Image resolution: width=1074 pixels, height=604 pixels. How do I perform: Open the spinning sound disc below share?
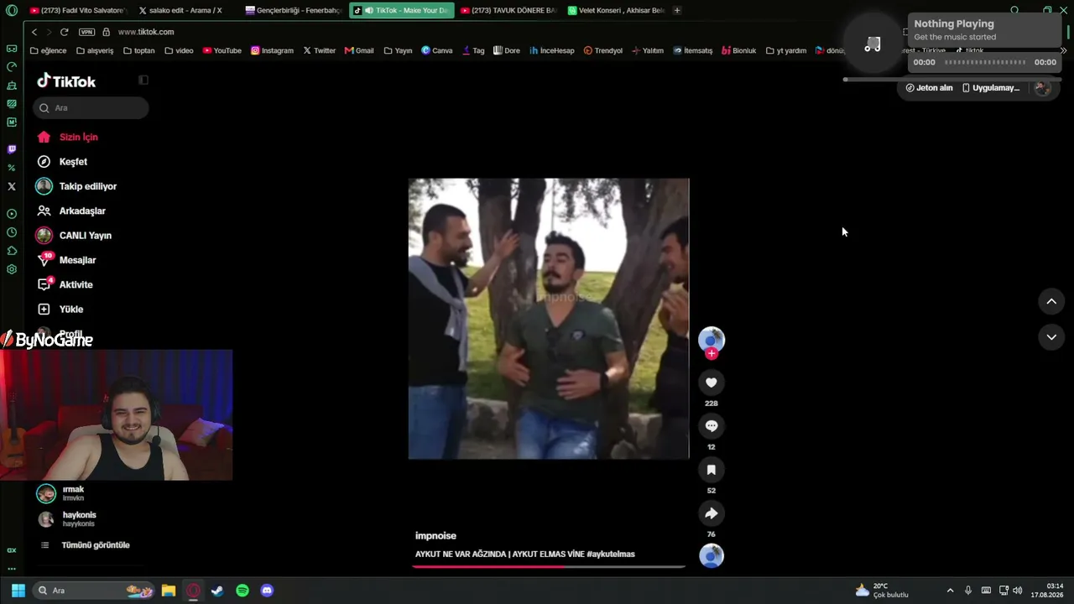(x=712, y=555)
